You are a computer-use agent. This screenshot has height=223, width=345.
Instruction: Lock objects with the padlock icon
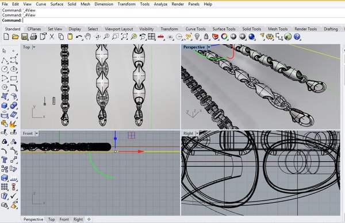click(206, 37)
